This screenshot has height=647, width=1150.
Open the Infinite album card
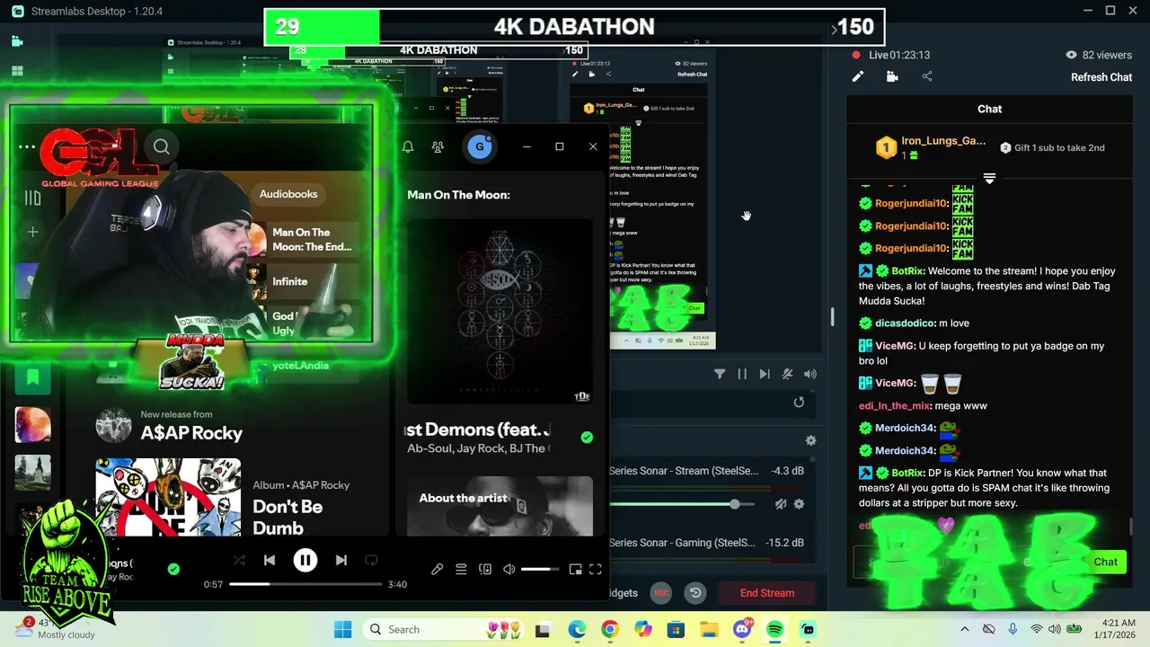pos(304,281)
